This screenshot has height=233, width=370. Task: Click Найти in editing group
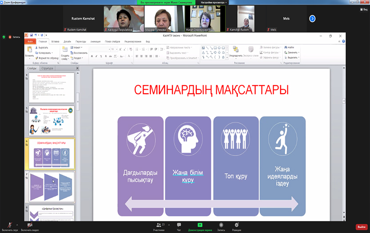click(x=290, y=47)
